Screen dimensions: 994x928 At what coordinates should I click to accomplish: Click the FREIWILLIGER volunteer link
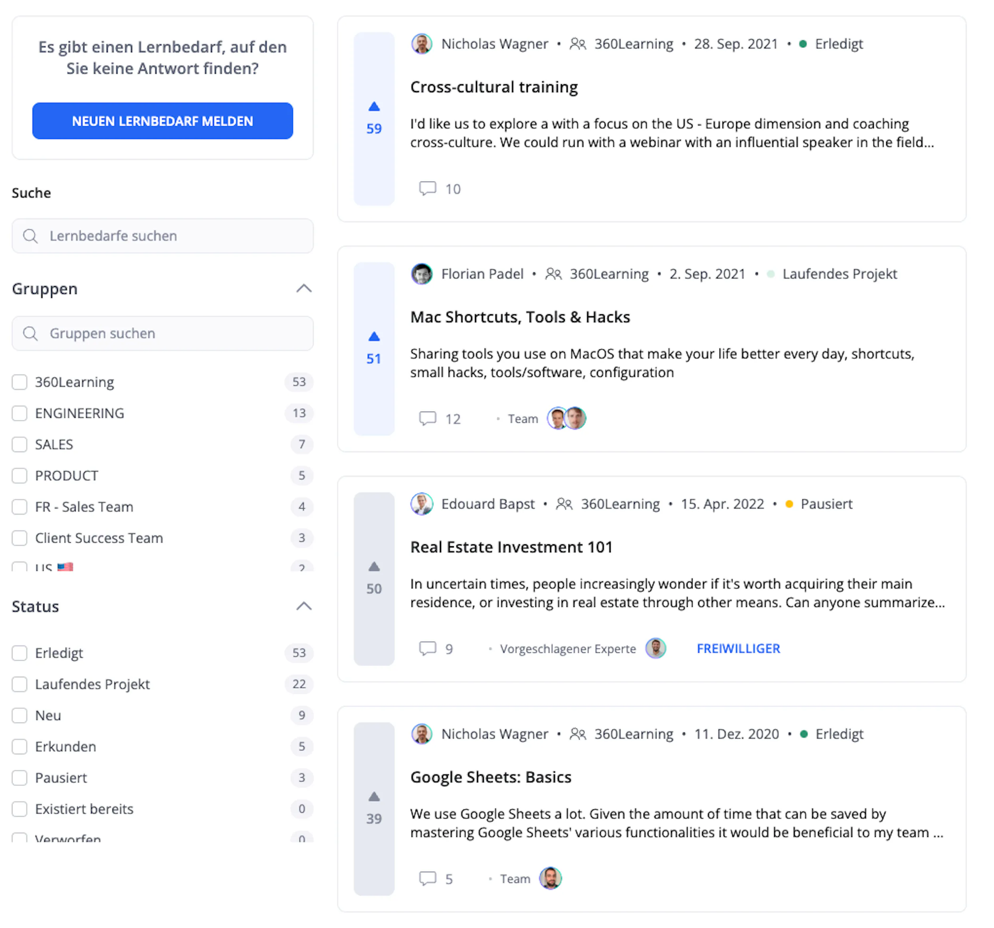coord(738,648)
